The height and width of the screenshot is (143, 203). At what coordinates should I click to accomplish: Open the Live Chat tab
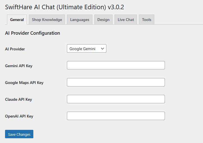[x=126, y=20]
